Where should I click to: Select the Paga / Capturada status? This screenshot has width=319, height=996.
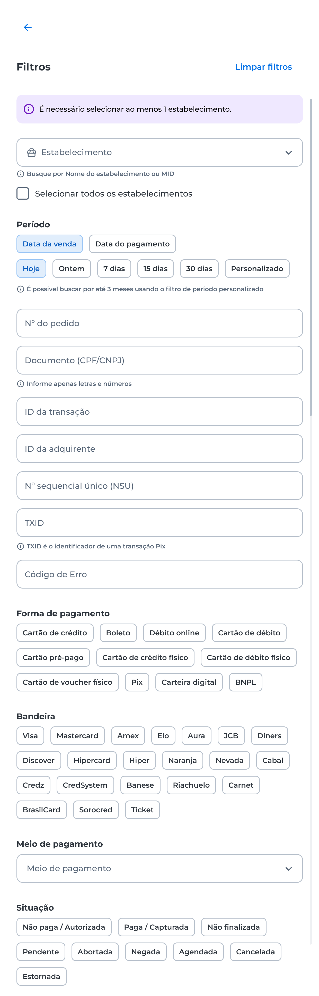point(156,927)
